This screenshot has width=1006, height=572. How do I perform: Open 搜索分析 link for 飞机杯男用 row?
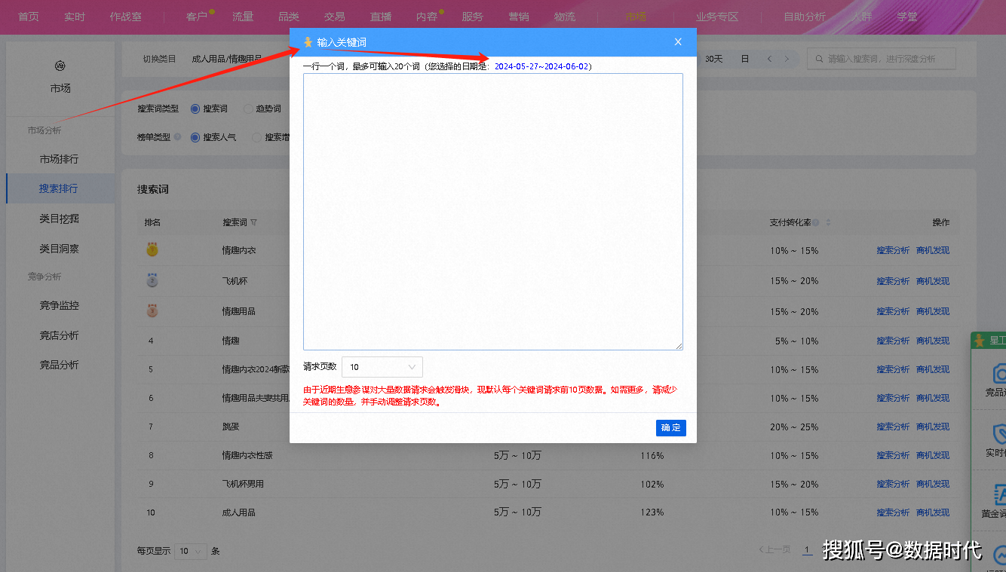(x=893, y=484)
